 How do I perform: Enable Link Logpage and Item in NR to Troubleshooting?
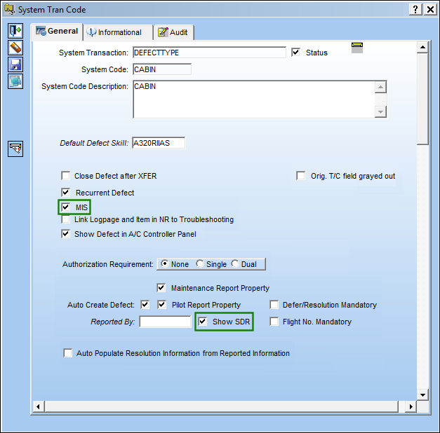point(66,219)
